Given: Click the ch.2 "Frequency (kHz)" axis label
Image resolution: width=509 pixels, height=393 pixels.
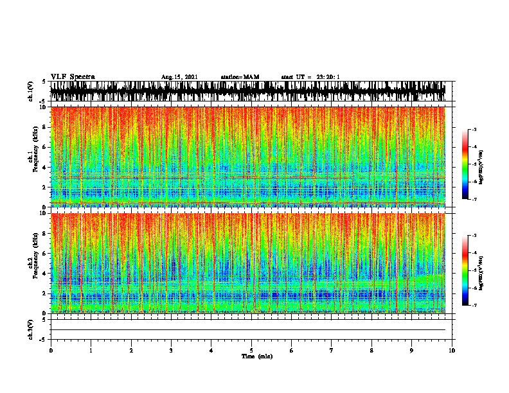Looking at the screenshot, I should 35,256.
